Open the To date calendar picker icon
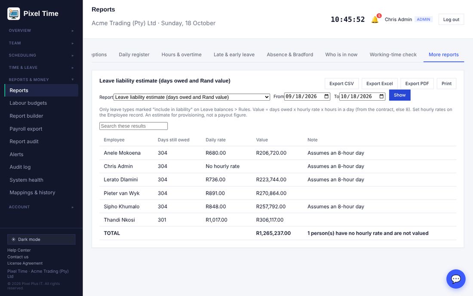The width and height of the screenshot is (473, 296). pos(381,96)
